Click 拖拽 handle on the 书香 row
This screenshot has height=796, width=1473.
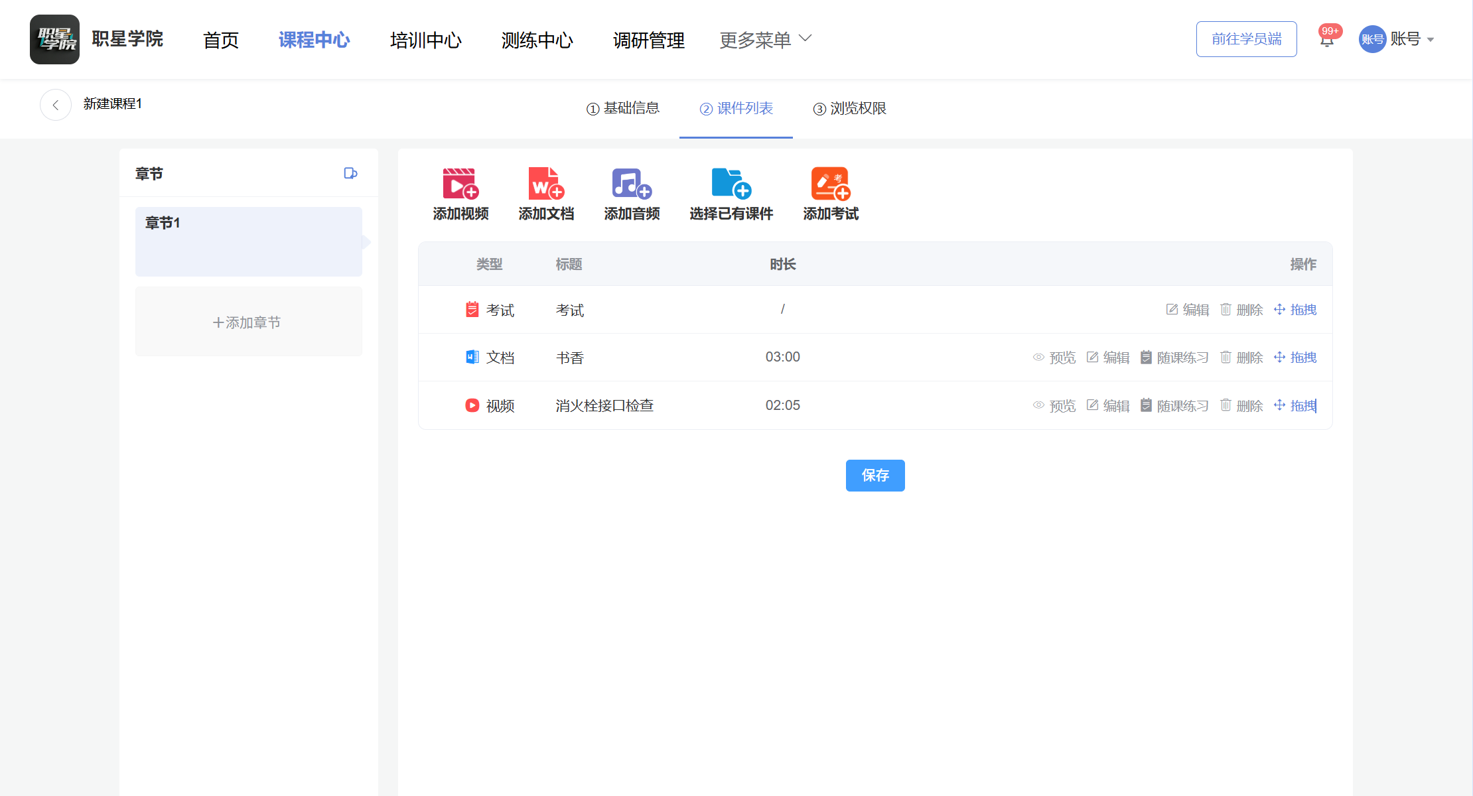[x=1295, y=358]
